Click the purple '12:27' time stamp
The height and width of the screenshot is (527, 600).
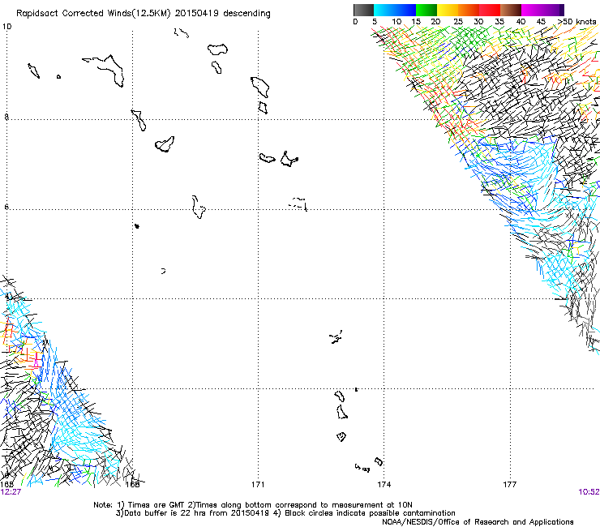click(x=11, y=492)
